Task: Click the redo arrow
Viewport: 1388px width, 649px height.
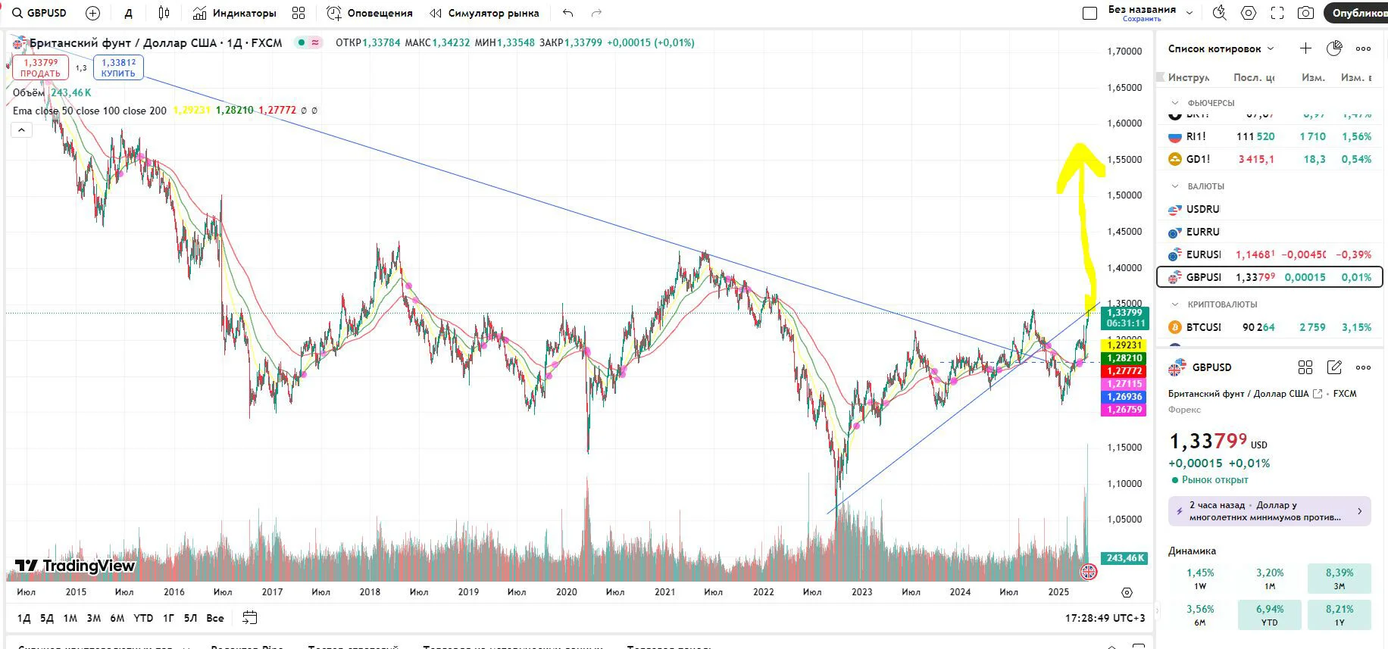Action: pos(596,13)
